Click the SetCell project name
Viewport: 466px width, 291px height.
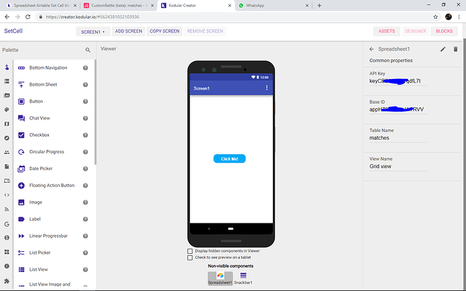pyautogui.click(x=13, y=31)
